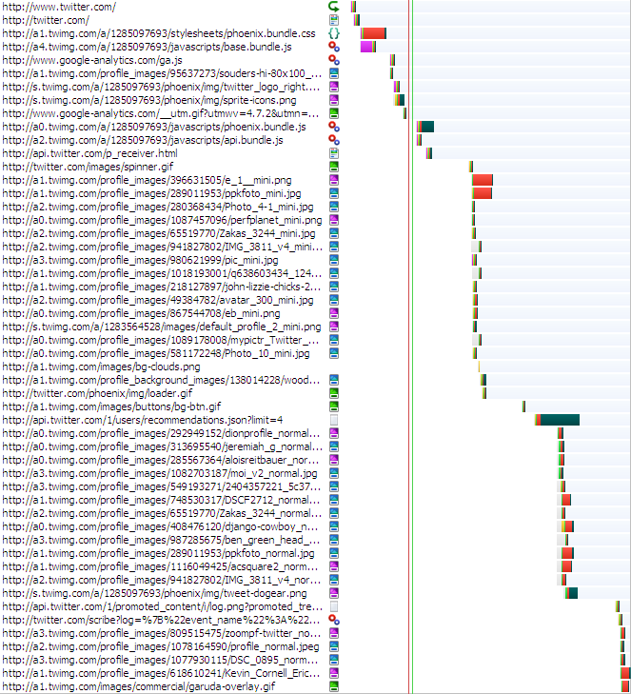
Task: Click blank file icon for recommendations.json
Action: [x=334, y=420]
